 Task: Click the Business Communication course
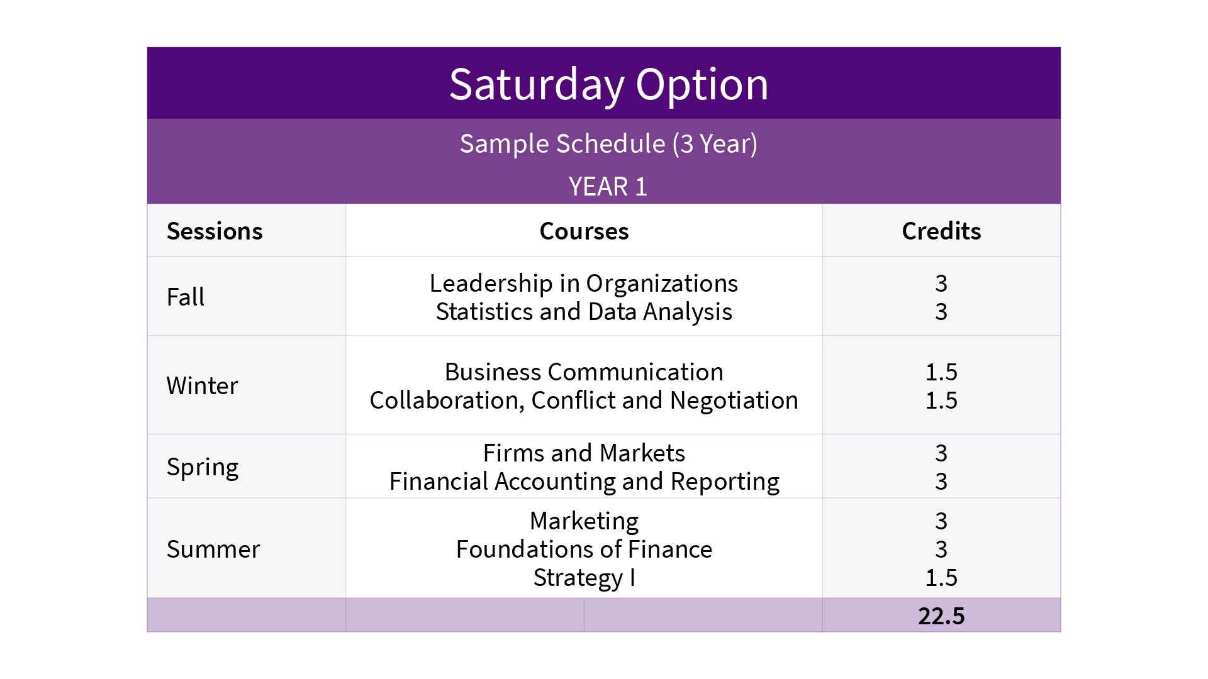click(584, 372)
